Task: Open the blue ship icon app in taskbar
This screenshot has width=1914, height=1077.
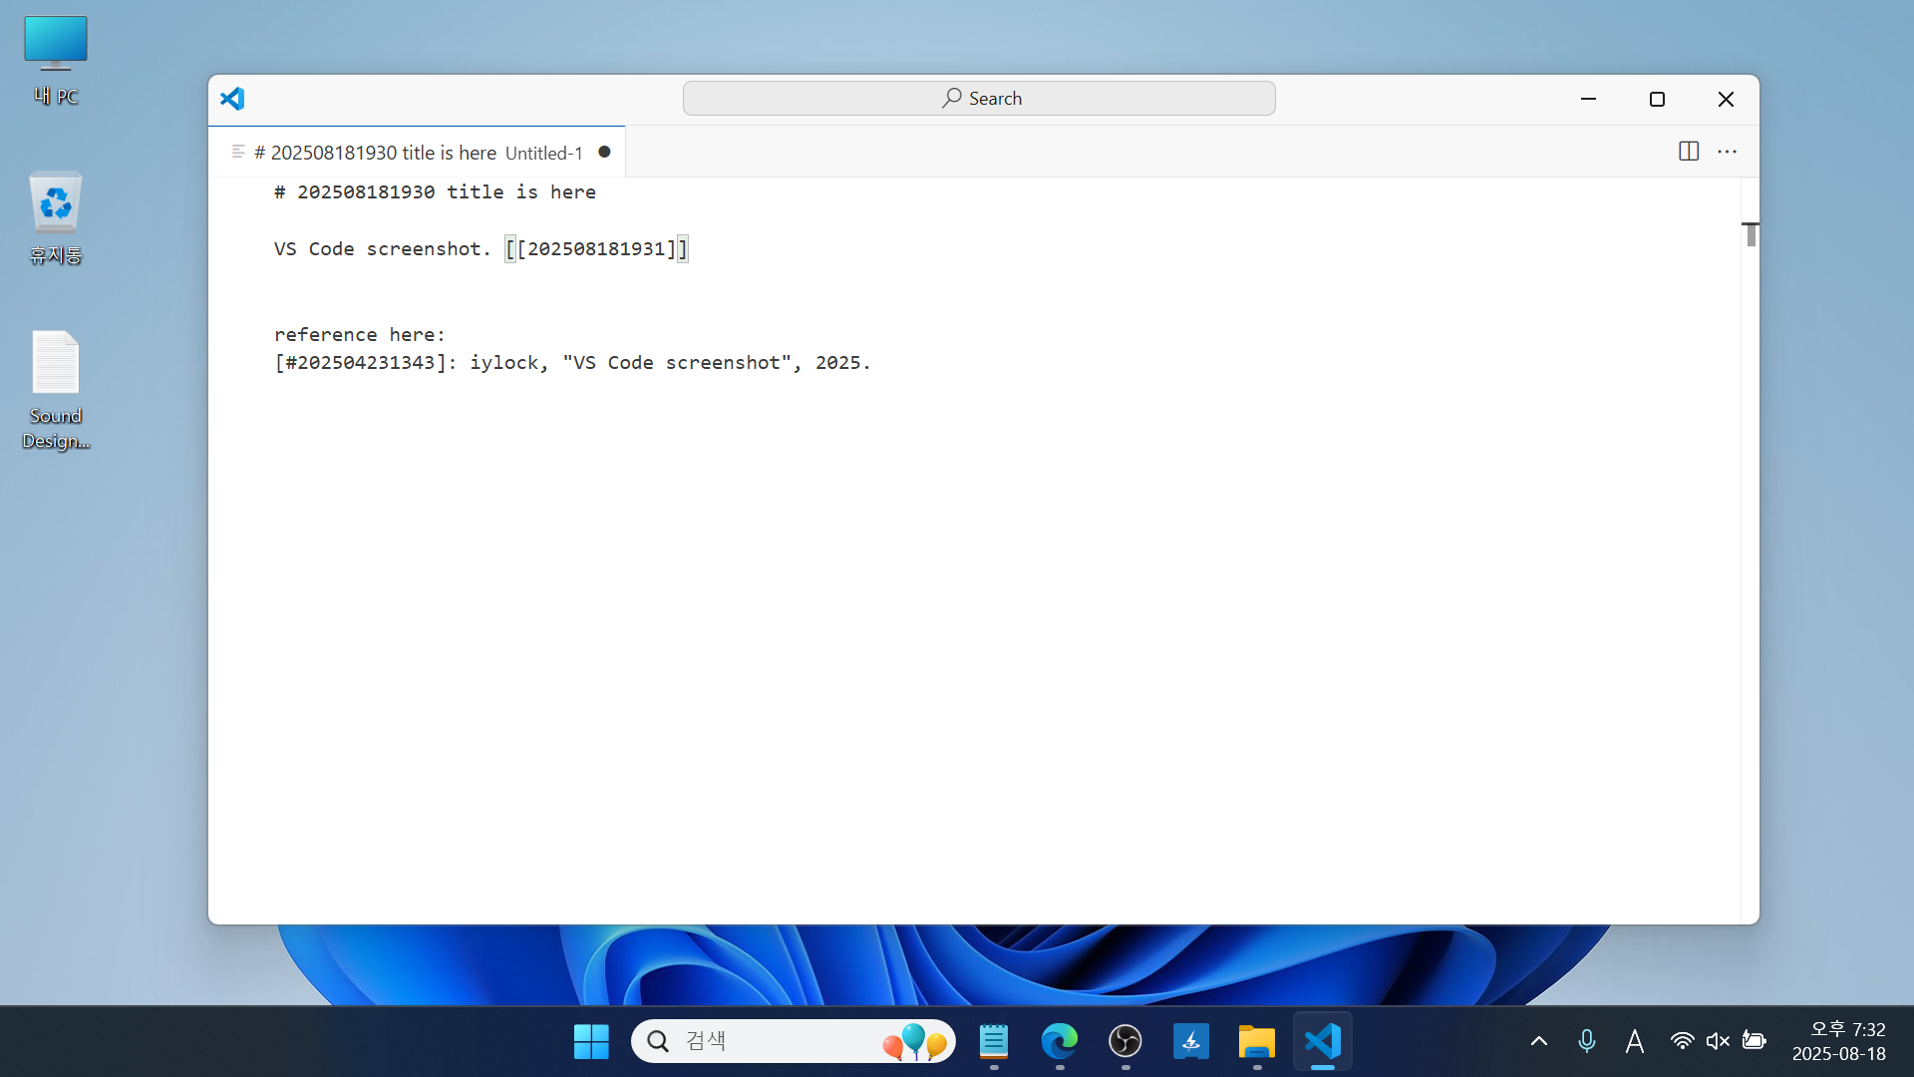Action: point(1191,1041)
